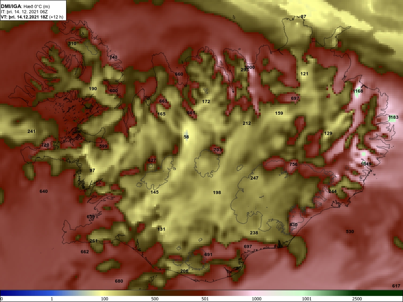This screenshot has height=302, width=403.
Task: Click the lowest map value 58
Action: (x=186, y=137)
